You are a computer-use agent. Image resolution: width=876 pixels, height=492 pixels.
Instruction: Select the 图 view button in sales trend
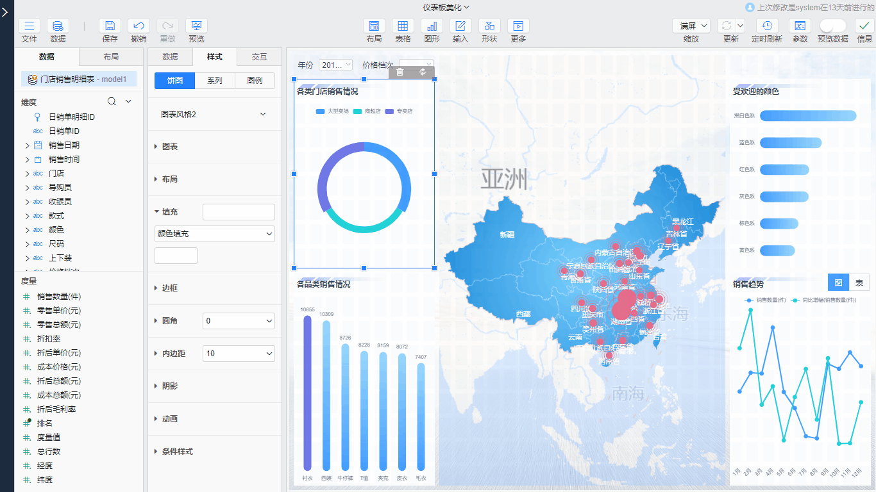(x=838, y=283)
